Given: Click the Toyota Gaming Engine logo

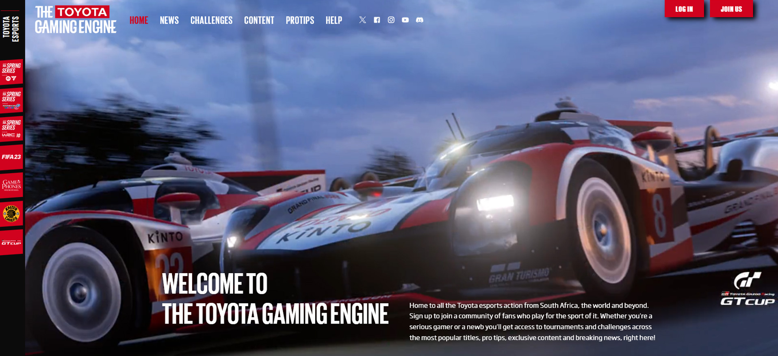Looking at the screenshot, I should (76, 19).
